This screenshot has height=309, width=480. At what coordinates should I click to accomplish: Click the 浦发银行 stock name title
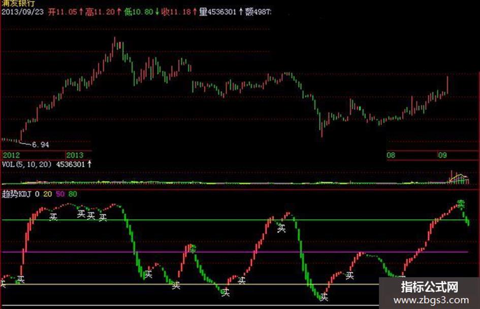pos(18,3)
